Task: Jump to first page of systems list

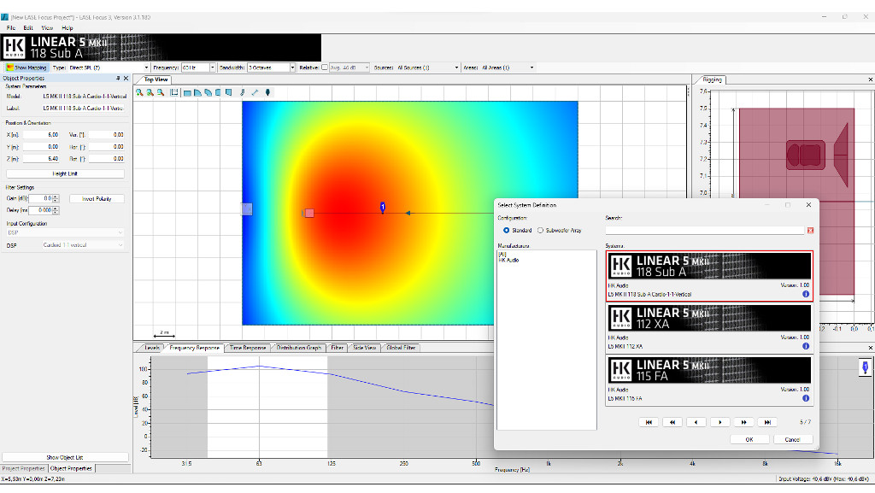Action: point(649,422)
